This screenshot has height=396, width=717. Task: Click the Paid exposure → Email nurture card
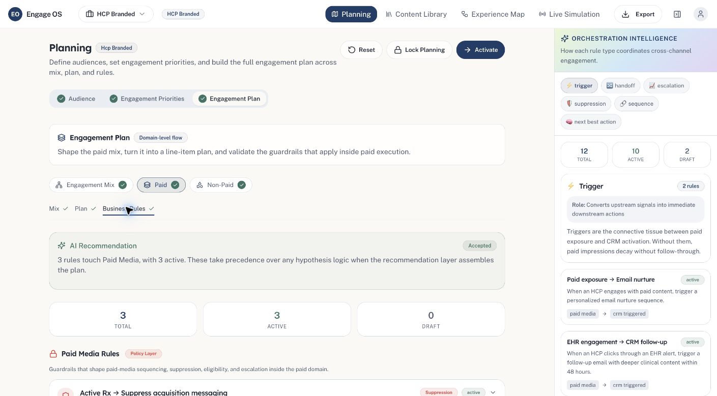636,297
